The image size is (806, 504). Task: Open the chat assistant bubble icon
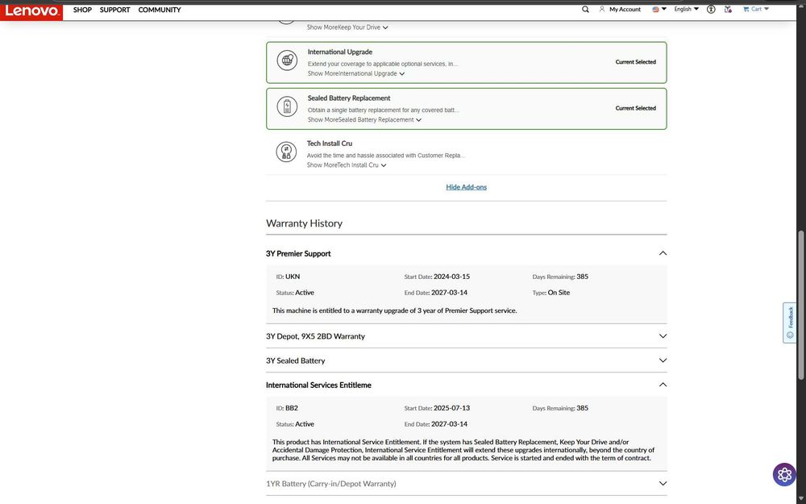point(784,474)
